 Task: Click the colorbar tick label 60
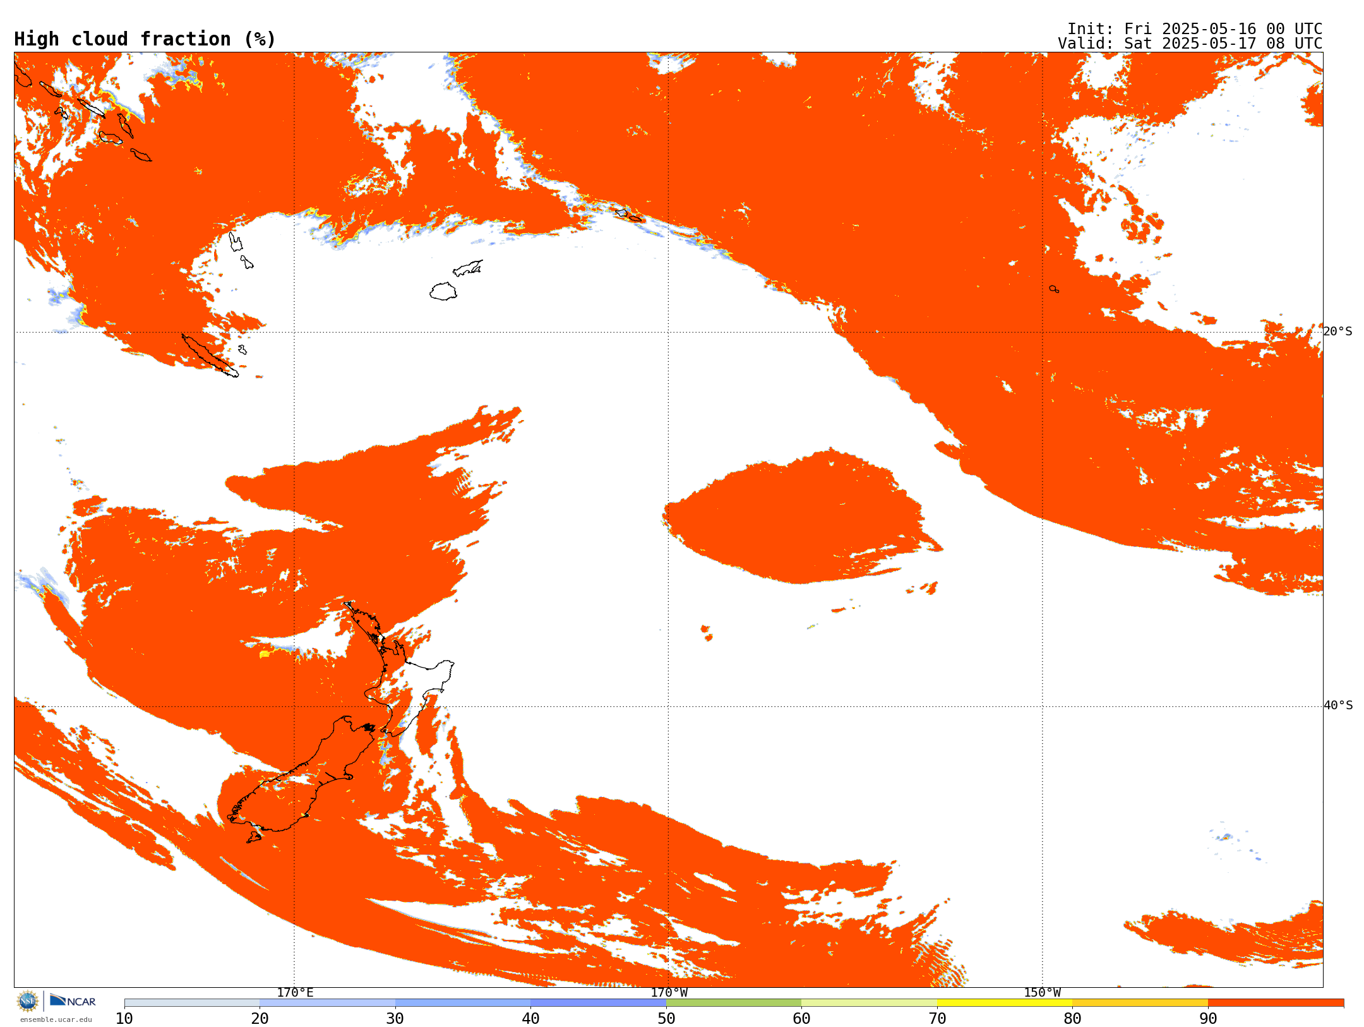(801, 1019)
